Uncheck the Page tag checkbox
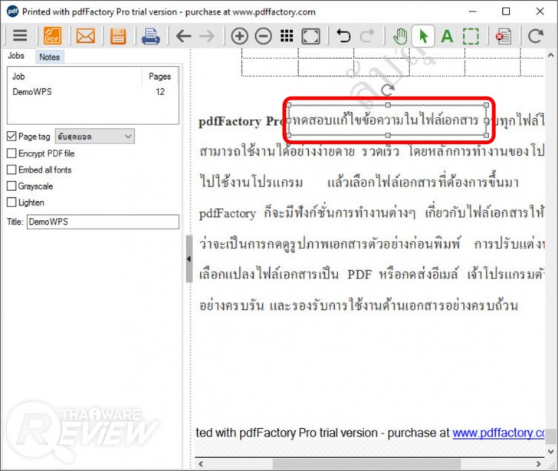The image size is (558, 471). click(x=11, y=137)
